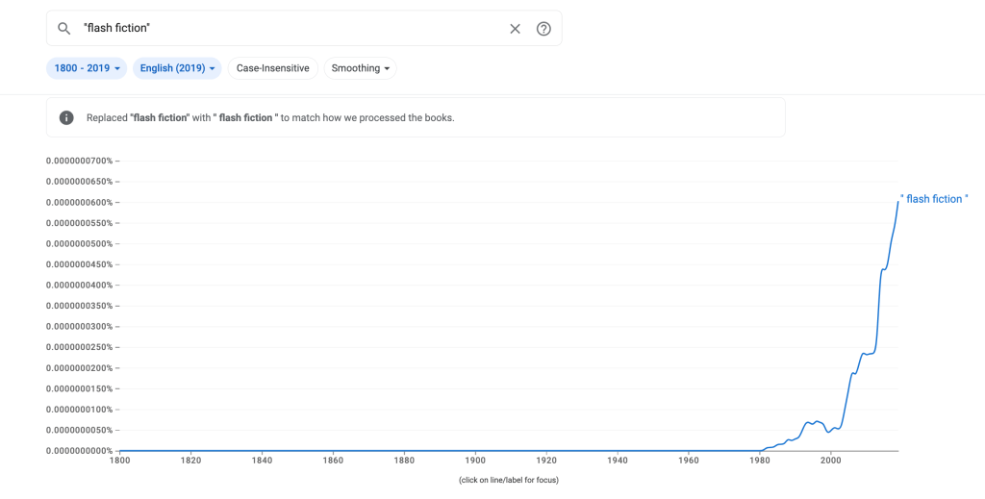Click the magnifying glass search icon
The width and height of the screenshot is (985, 499).
click(64, 29)
